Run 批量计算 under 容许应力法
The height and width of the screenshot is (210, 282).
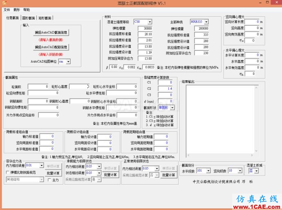pyautogui.click(x=53, y=173)
